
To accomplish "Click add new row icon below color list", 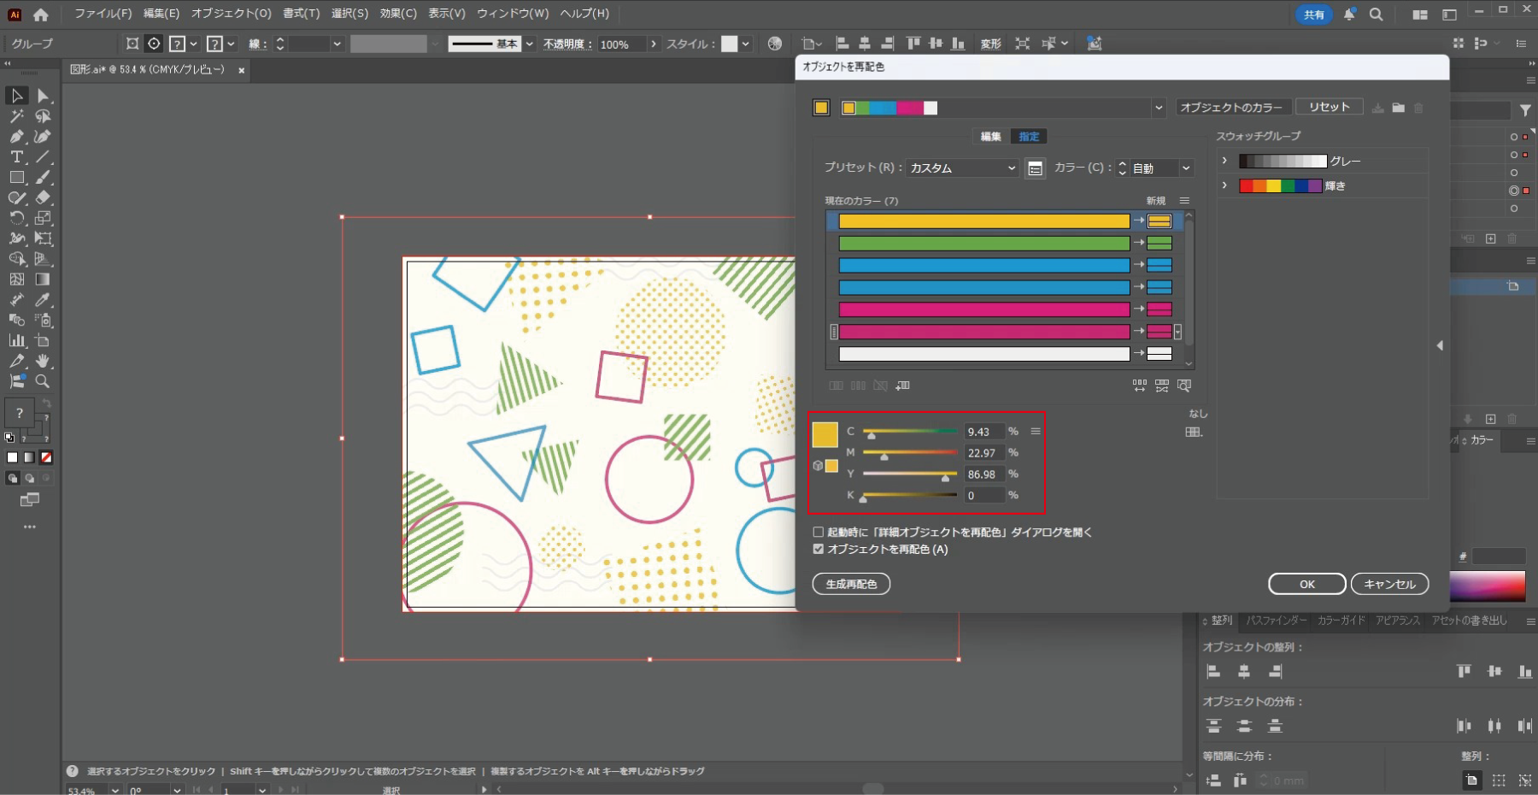I will 902,386.
